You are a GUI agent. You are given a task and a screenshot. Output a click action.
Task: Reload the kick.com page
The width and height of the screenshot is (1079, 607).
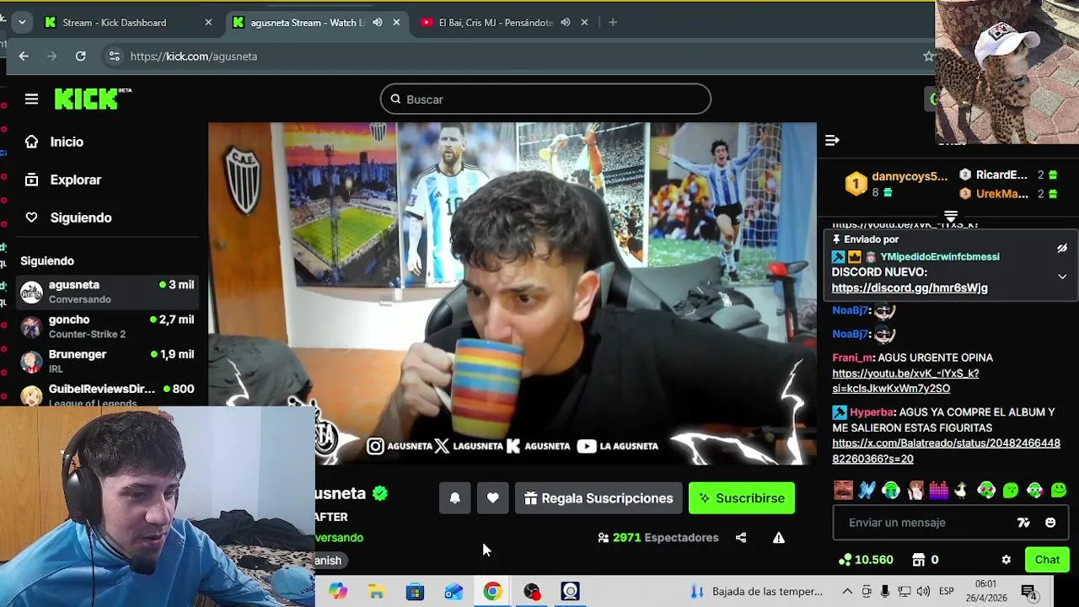[80, 56]
